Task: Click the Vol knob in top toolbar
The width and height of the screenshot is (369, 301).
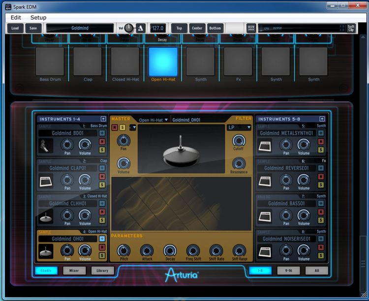Action: [x=129, y=28]
